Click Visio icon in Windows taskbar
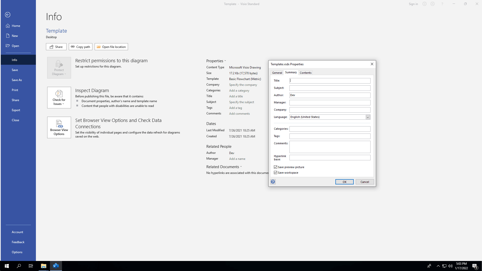Viewport: 482px width, 271px height. point(56,266)
